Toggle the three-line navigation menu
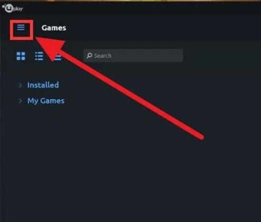The height and width of the screenshot is (222, 261). (21, 27)
